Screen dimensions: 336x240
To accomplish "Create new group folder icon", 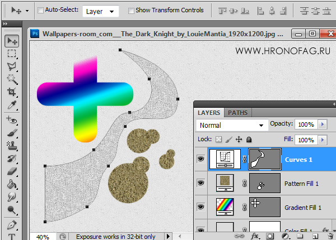I will point(300,236).
